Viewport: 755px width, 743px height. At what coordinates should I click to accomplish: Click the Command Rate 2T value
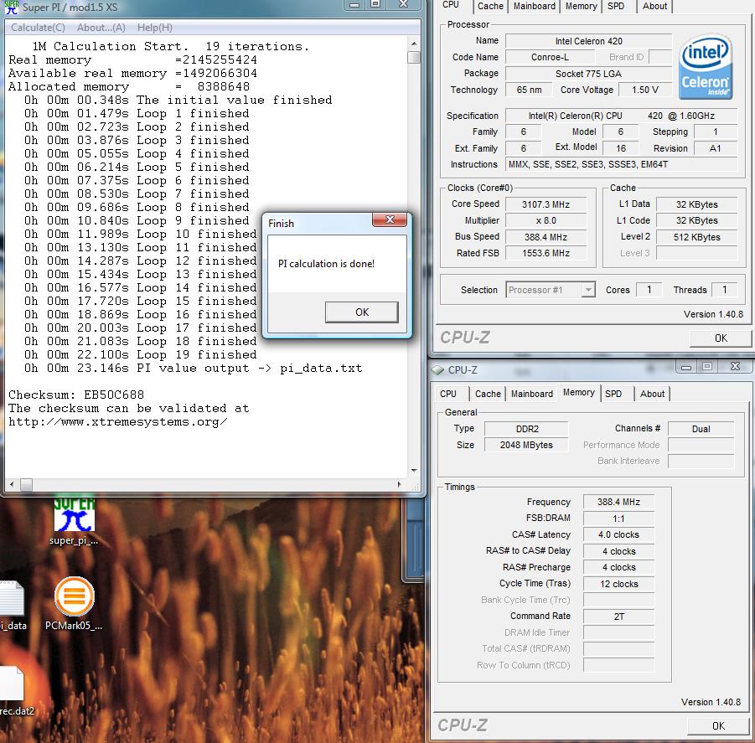[618, 617]
